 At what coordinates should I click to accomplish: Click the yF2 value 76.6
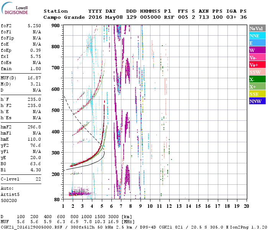click(36, 145)
